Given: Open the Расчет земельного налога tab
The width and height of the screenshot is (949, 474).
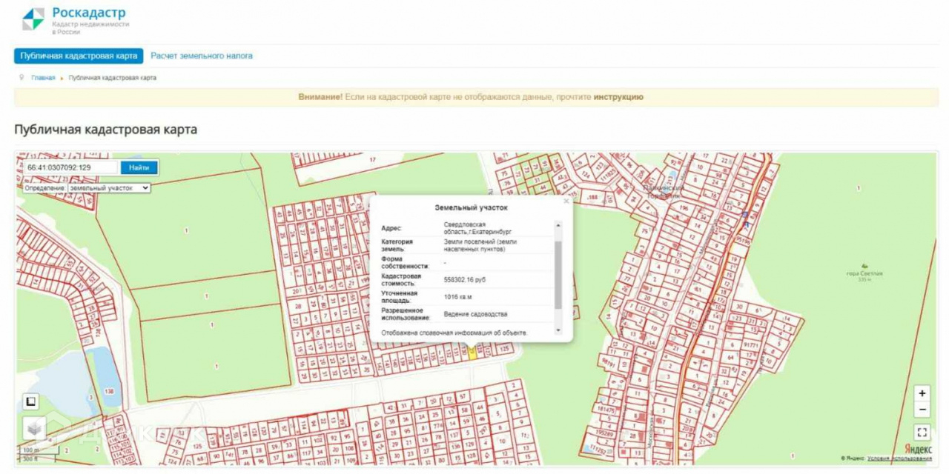Looking at the screenshot, I should tap(202, 56).
